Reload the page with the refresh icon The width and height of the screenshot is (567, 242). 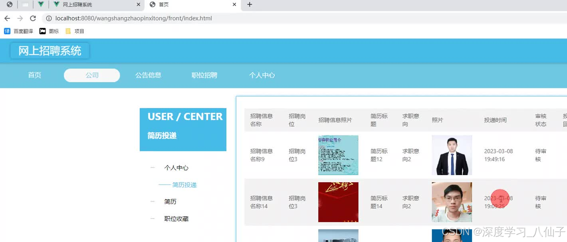(33, 18)
